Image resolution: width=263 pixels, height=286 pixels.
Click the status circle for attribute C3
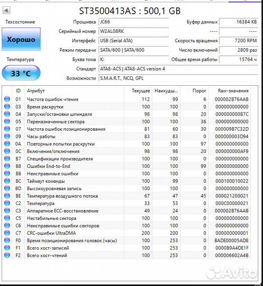point(7,211)
